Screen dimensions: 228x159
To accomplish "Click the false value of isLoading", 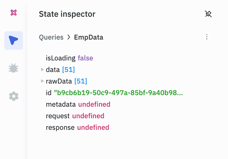I will [x=85, y=58].
